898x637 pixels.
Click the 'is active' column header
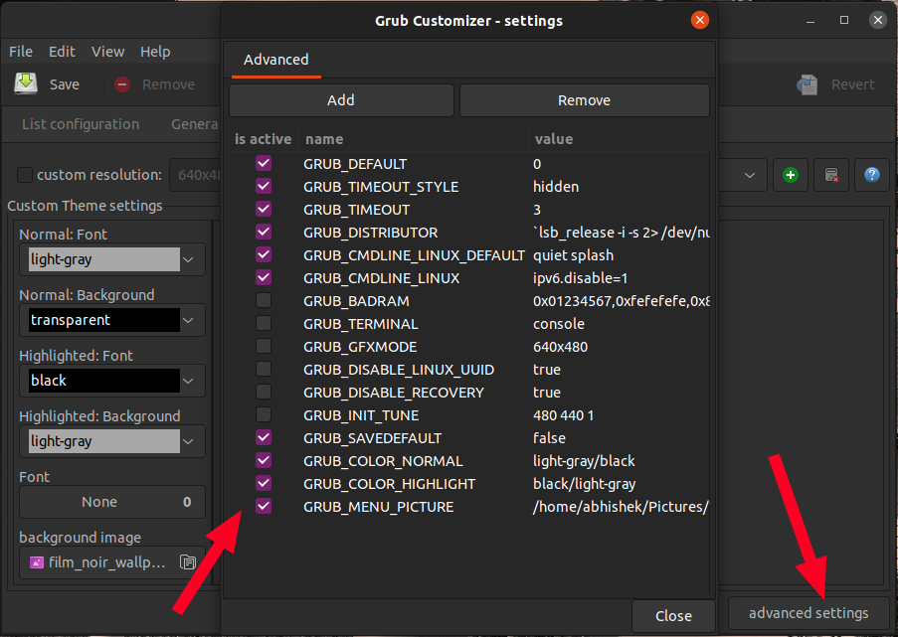click(x=263, y=139)
